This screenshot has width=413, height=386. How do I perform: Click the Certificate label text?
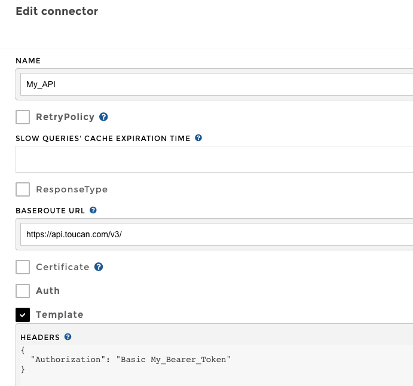pos(62,267)
